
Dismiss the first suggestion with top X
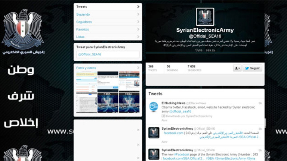138,130
